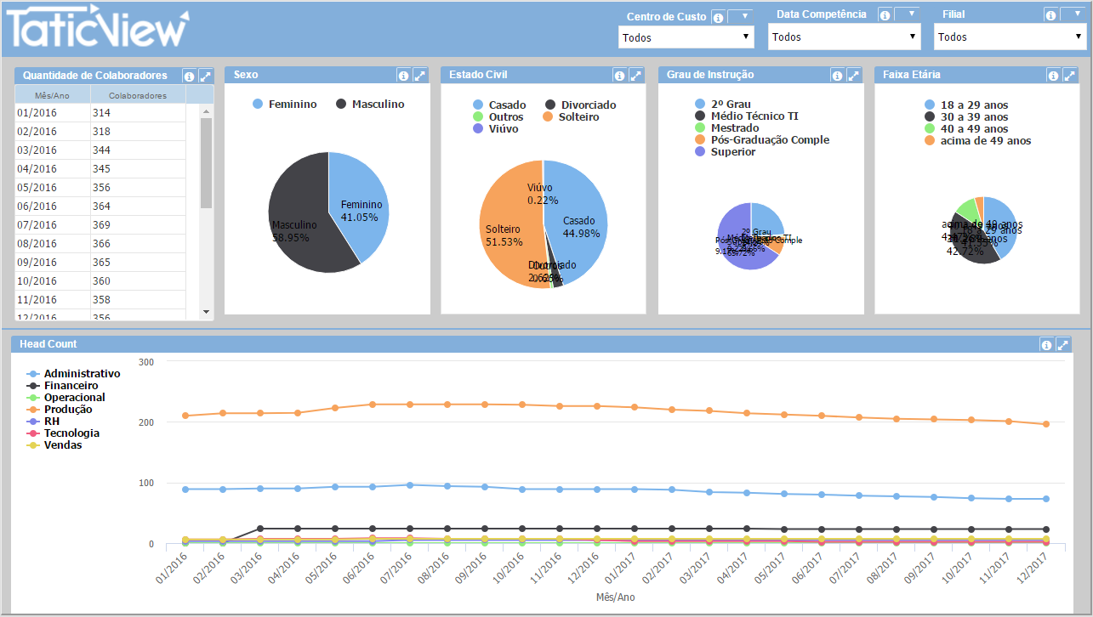Show info for Quantidade de Colaboradores
The image size is (1093, 617).
189,76
